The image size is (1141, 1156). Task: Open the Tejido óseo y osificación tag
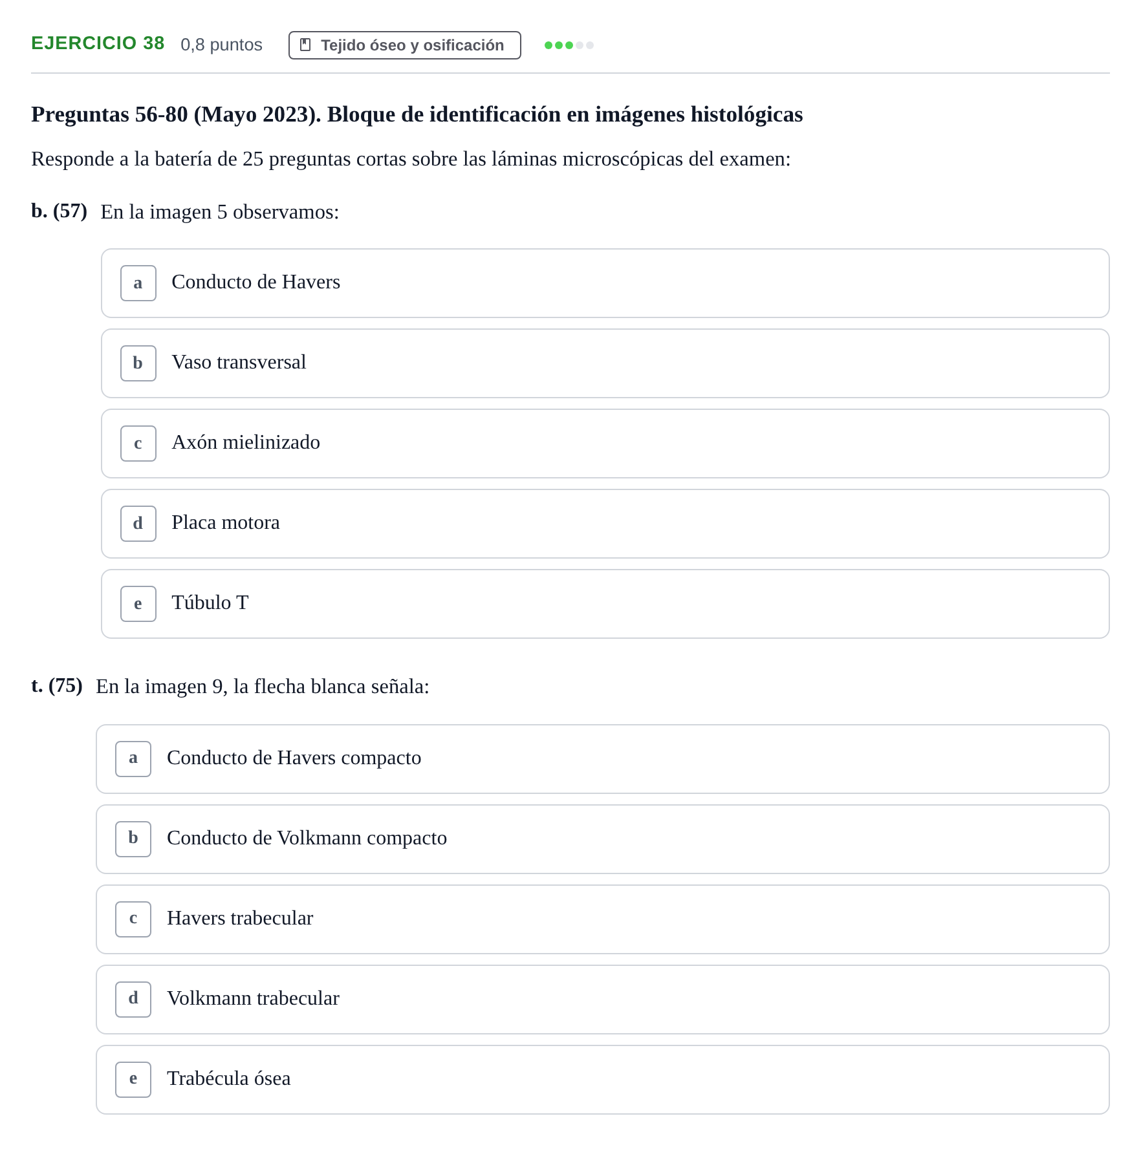404,45
